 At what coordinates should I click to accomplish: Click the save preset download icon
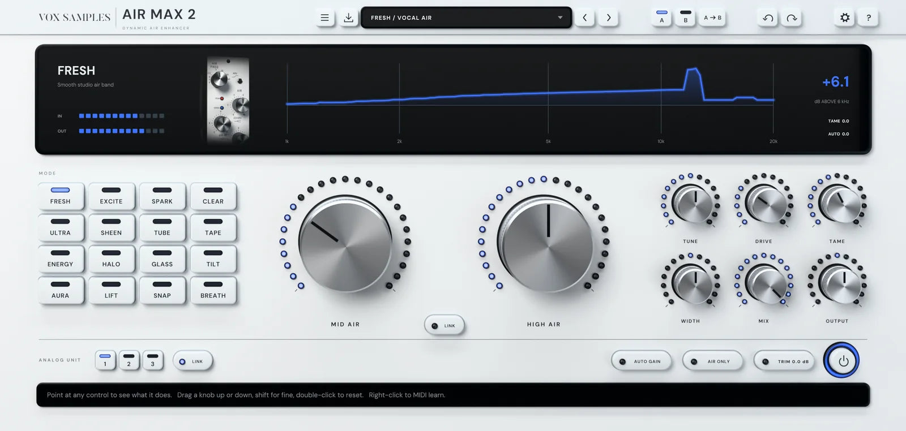click(x=348, y=18)
